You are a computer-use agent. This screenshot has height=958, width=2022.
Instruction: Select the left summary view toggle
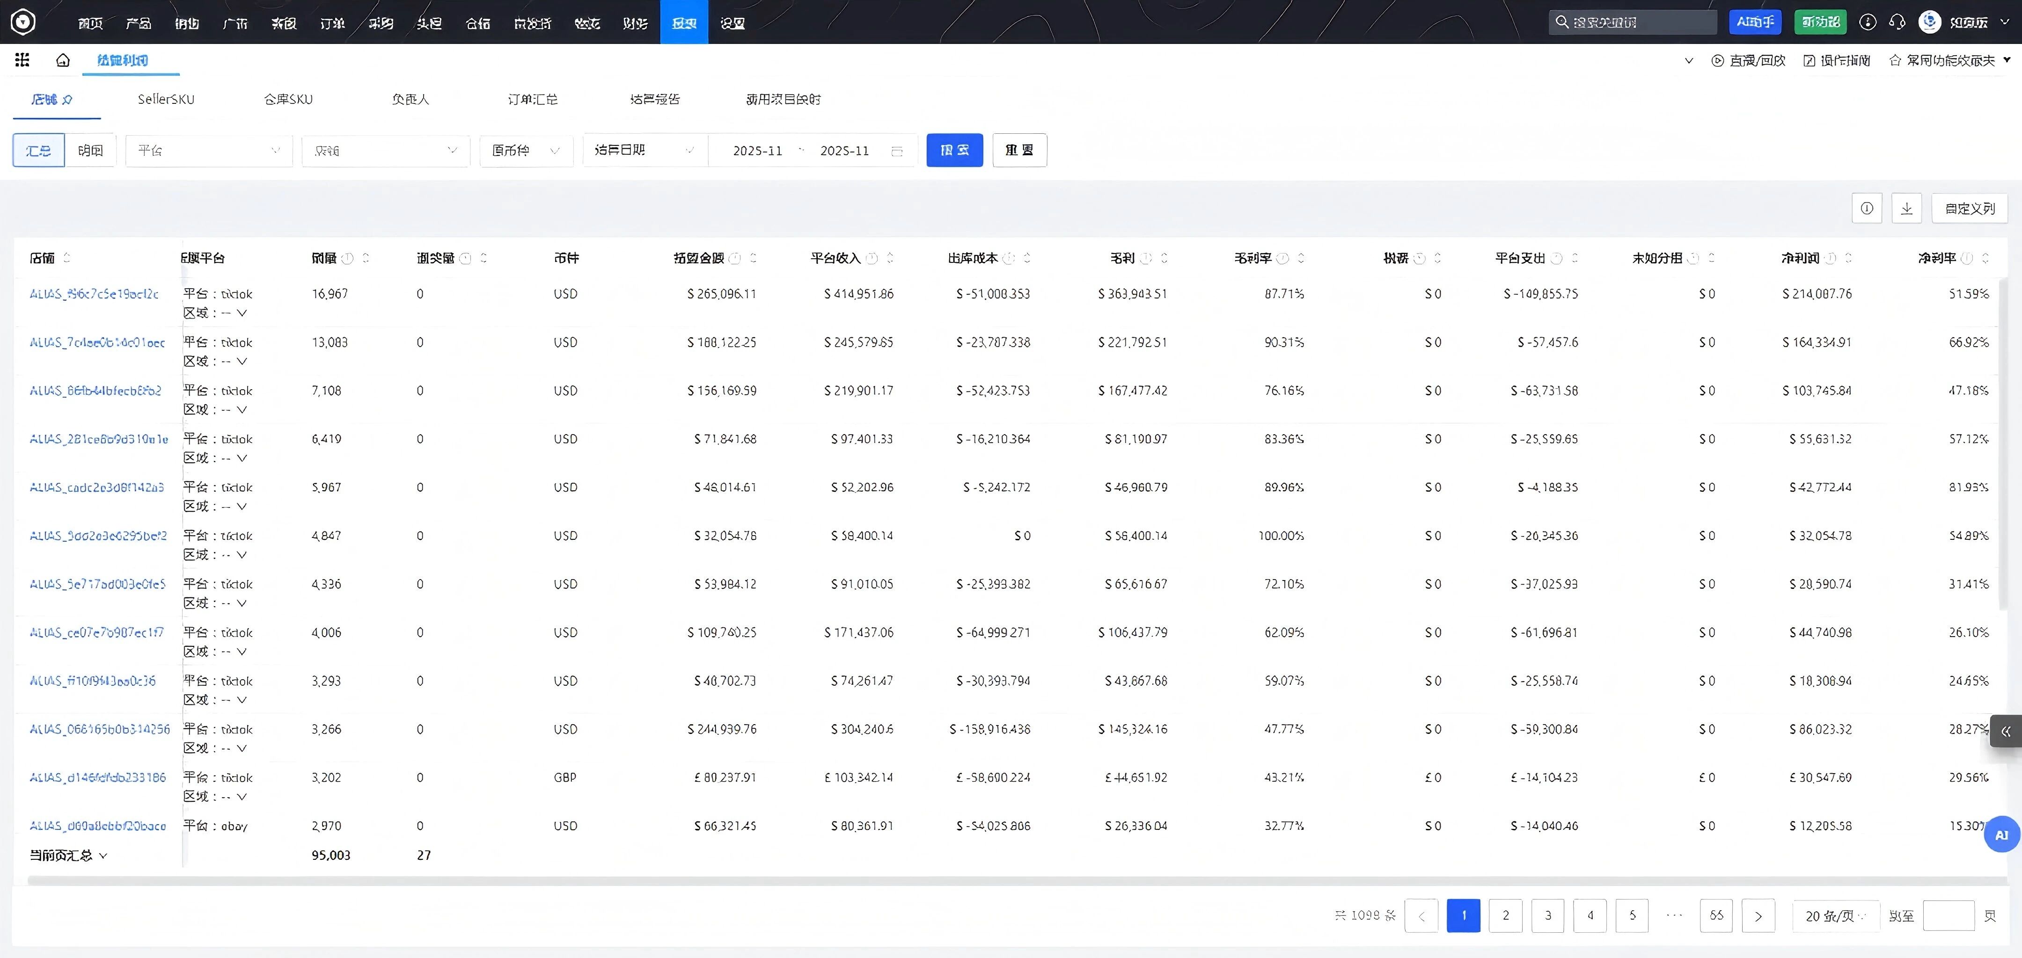coord(38,151)
